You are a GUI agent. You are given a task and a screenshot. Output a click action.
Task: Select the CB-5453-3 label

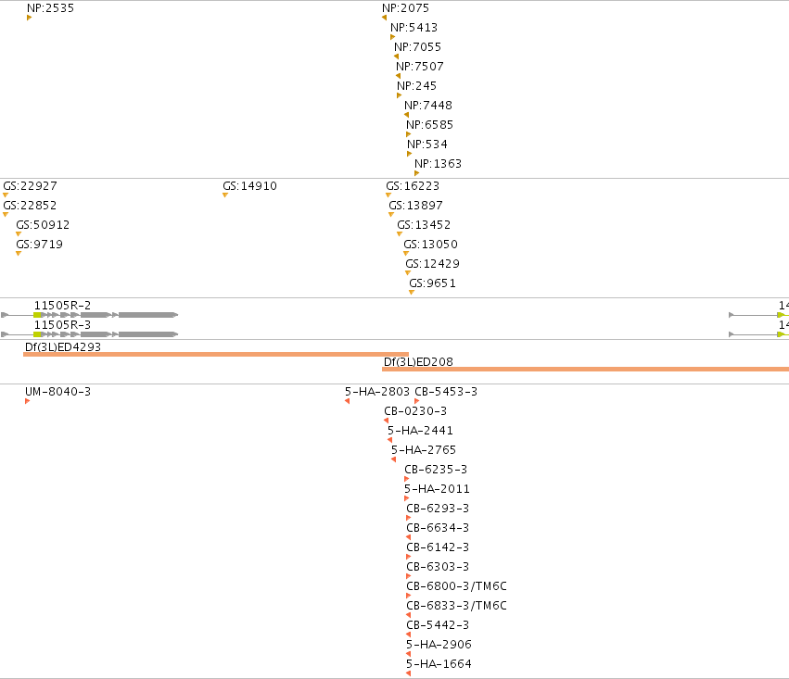coord(446,392)
